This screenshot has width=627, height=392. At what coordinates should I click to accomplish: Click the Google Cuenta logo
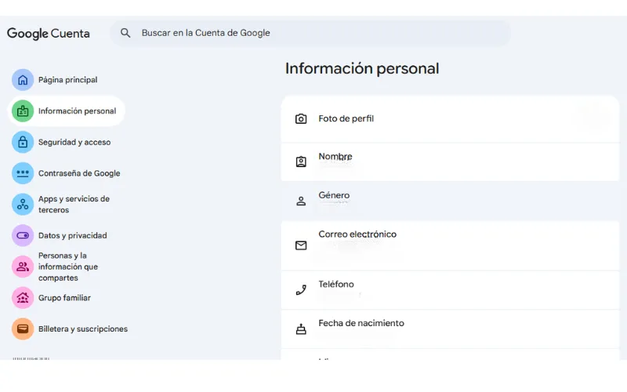pyautogui.click(x=49, y=34)
